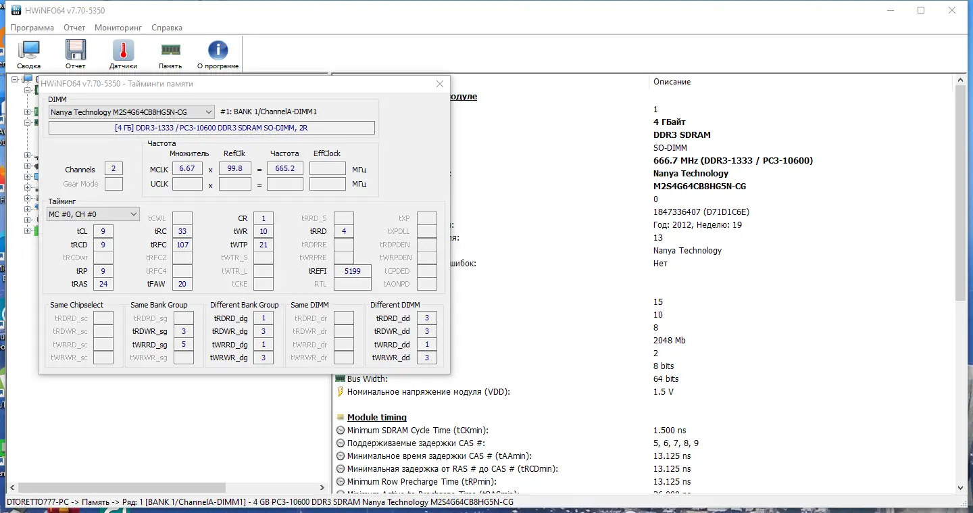Click the icon next to Module timing heading

click(341, 418)
